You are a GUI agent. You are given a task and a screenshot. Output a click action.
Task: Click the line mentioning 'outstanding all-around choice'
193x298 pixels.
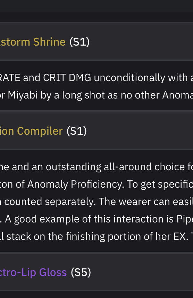pos(96,167)
